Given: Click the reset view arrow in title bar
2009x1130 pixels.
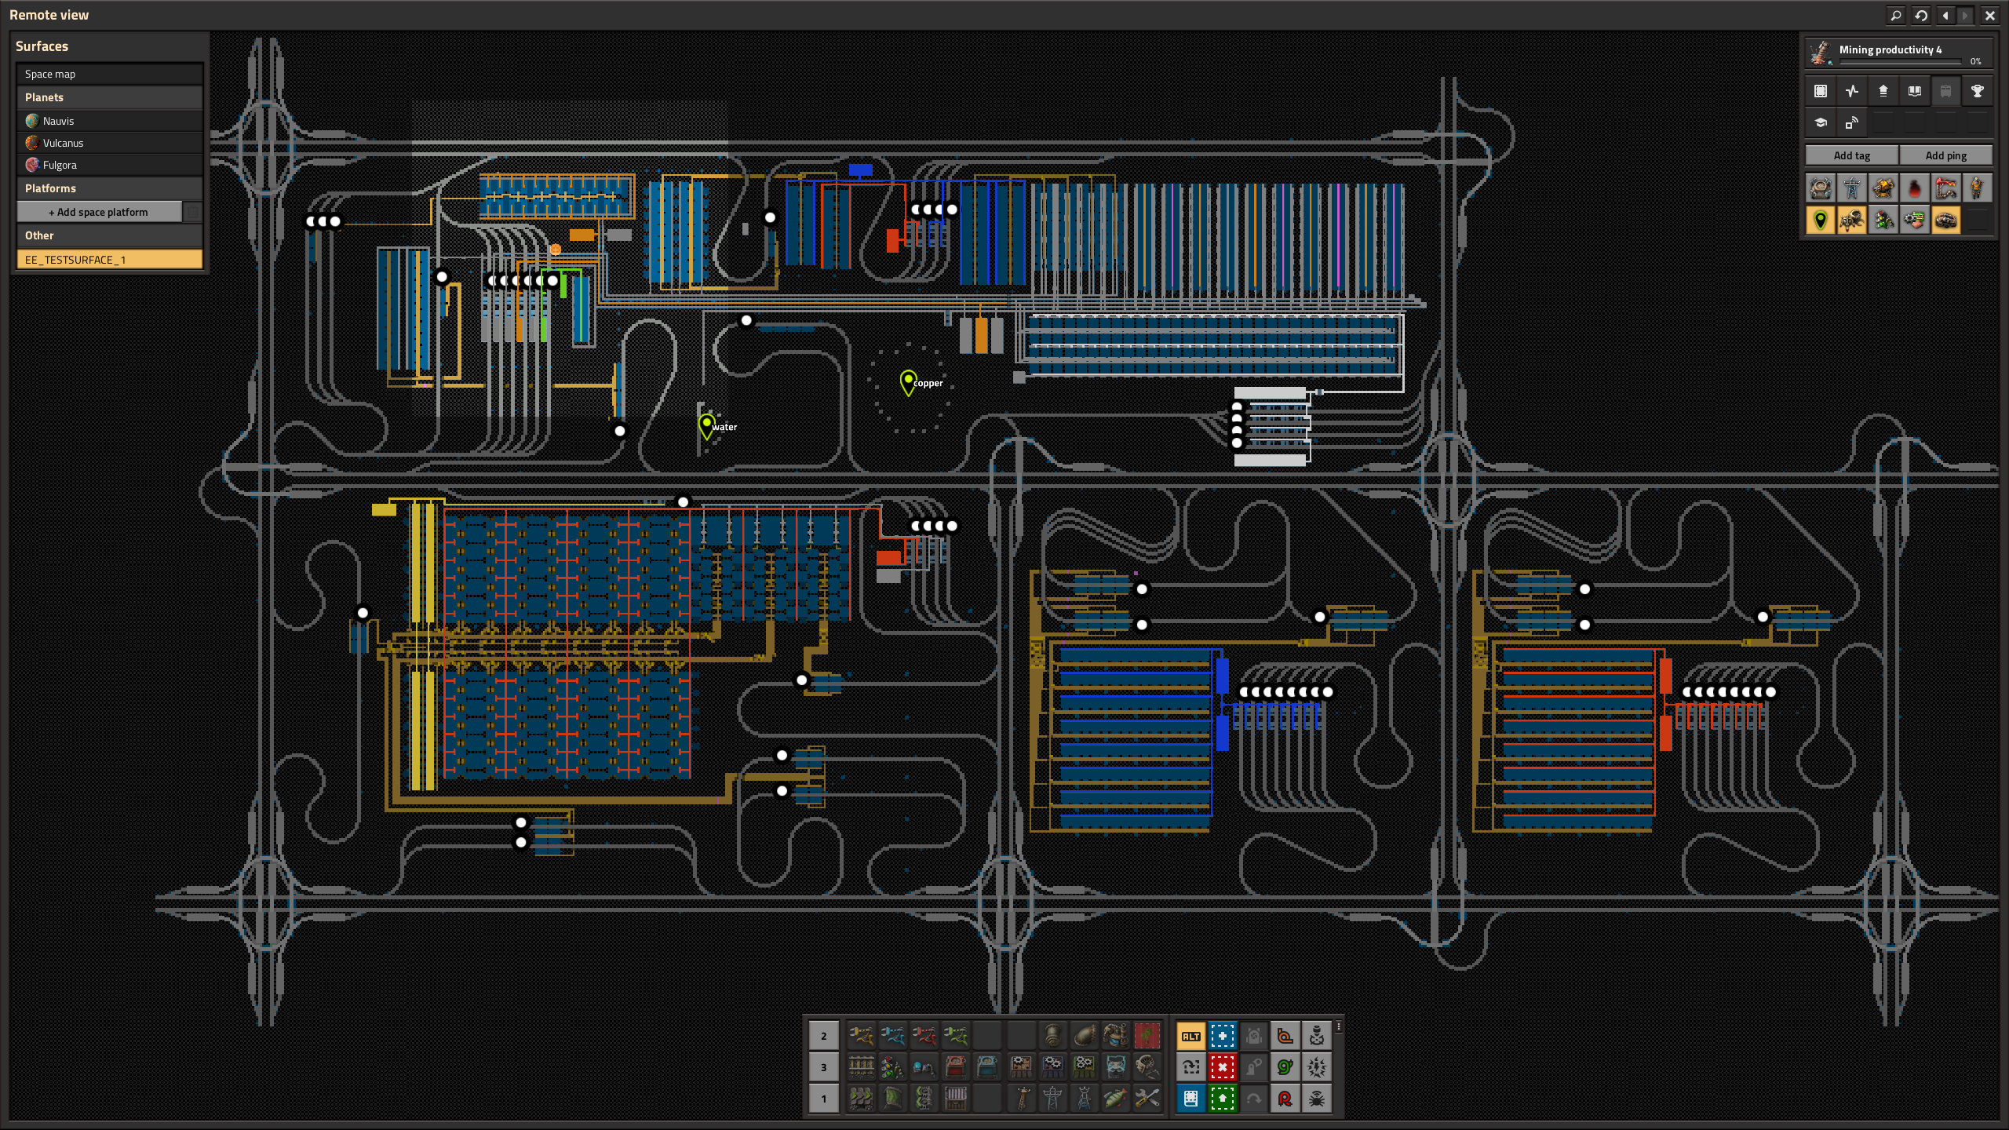Looking at the screenshot, I should point(1921,15).
